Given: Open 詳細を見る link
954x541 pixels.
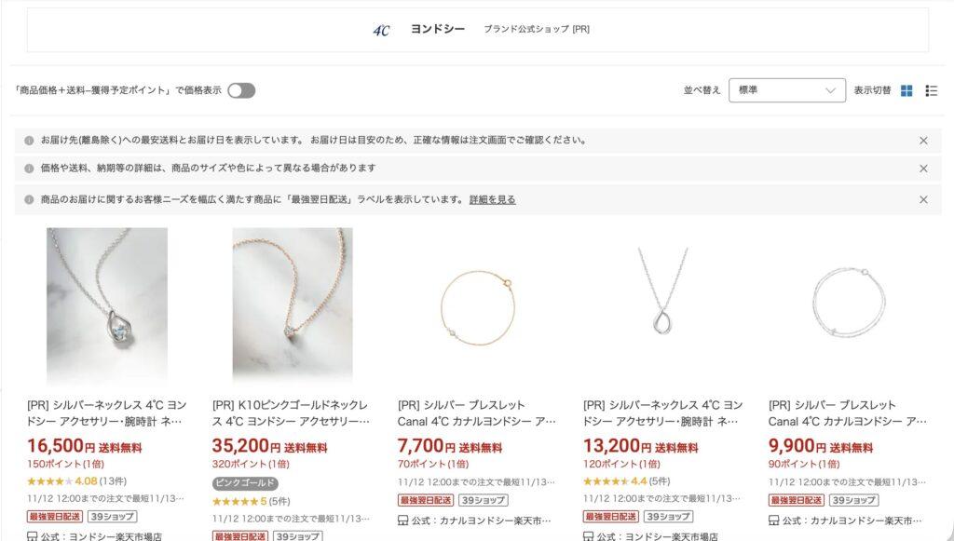Looking at the screenshot, I should click(x=492, y=199).
